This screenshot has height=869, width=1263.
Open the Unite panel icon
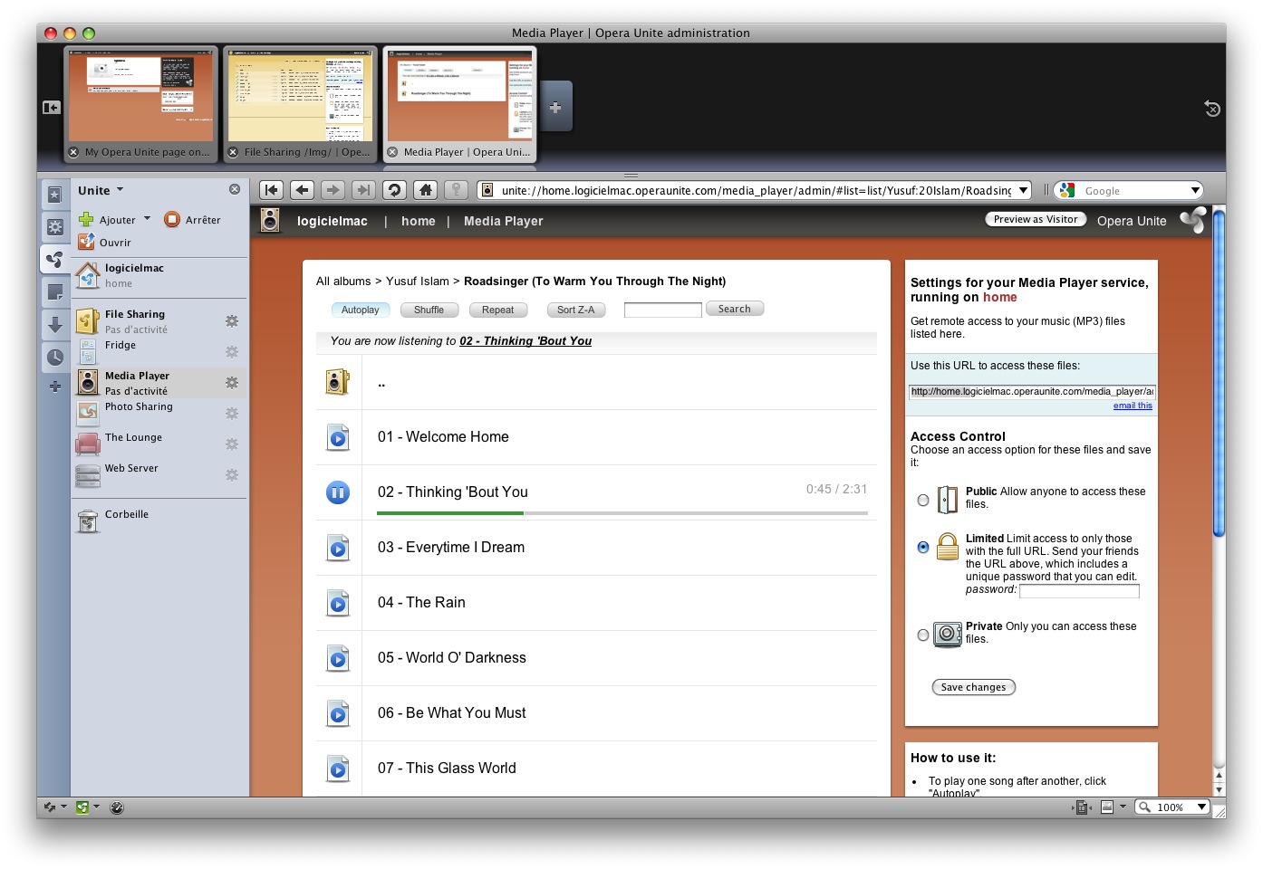(x=55, y=260)
